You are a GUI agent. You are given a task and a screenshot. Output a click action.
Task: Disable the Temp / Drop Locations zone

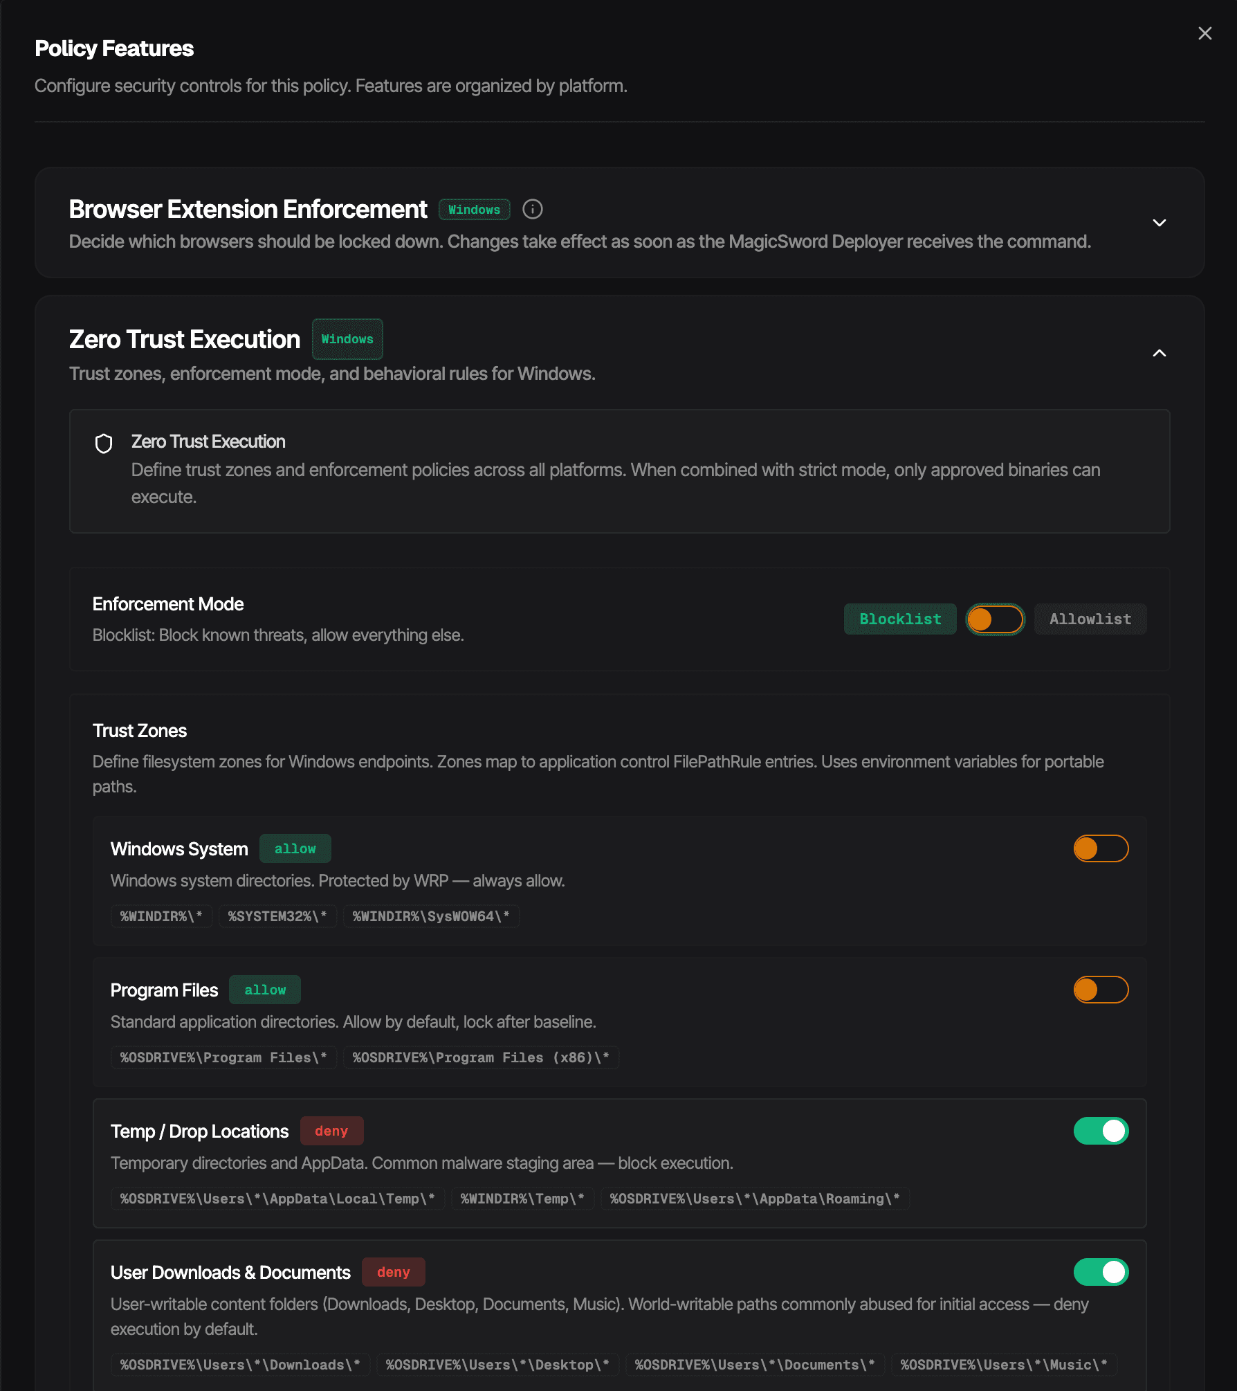1101,1130
